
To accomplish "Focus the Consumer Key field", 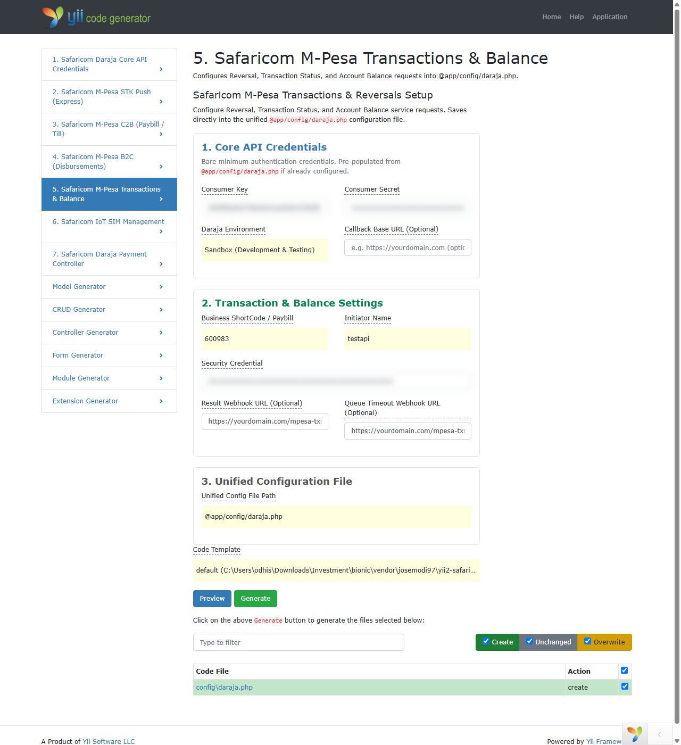I will click(x=265, y=208).
